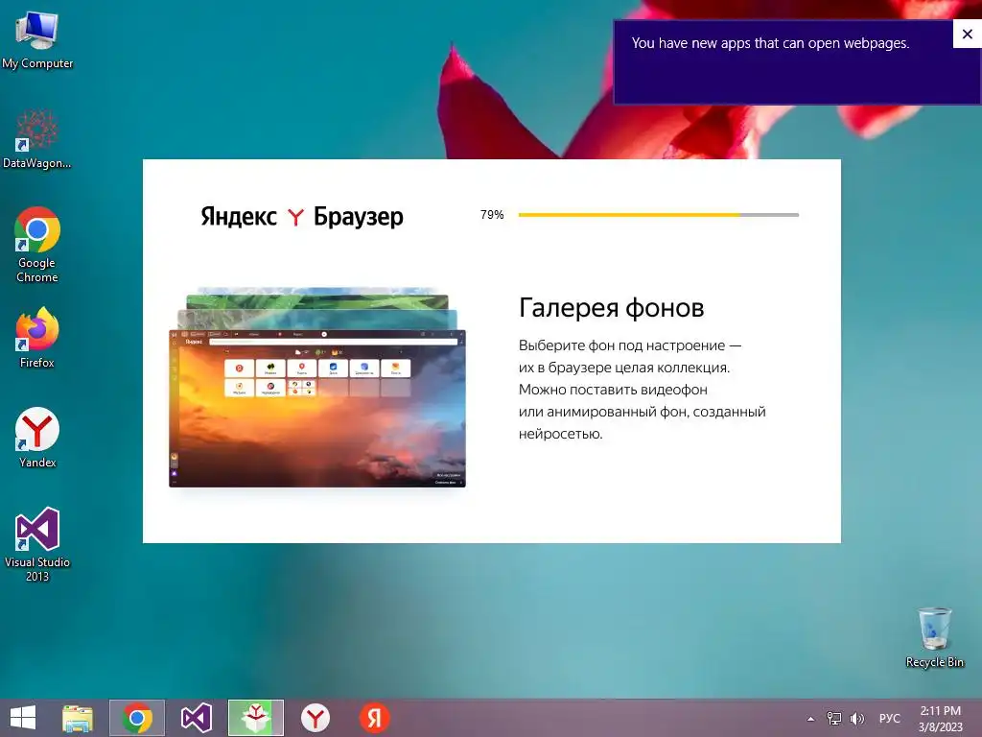Select the Firefox desktop shortcut
The image size is (982, 737).
coord(37,337)
